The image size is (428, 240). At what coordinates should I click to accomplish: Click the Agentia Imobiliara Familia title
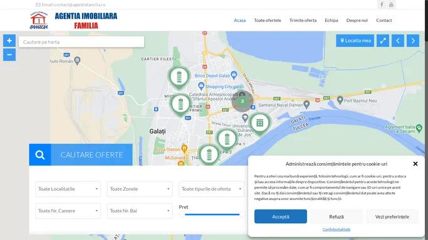[x=86, y=21]
